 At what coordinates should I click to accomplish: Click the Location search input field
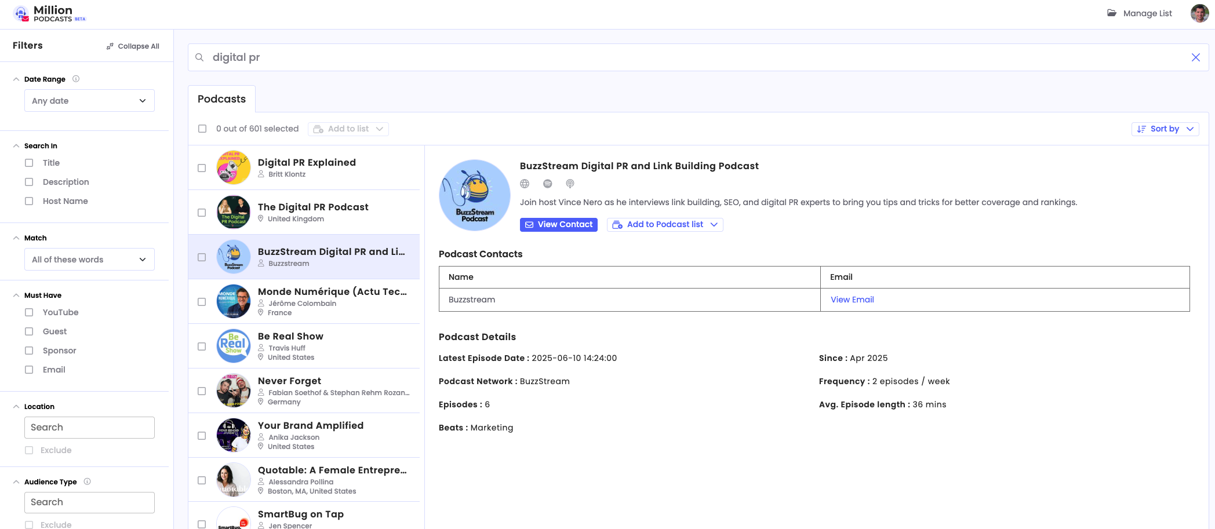point(89,428)
